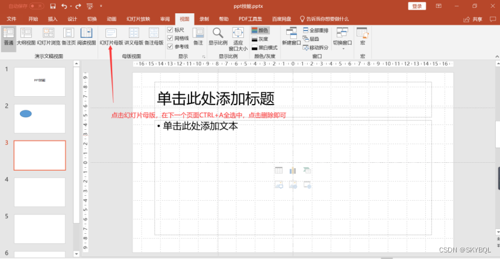Image resolution: width=500 pixels, height=259 pixels.
Task: Uncheck the 参考线 guides checkbox
Action: coord(170,46)
